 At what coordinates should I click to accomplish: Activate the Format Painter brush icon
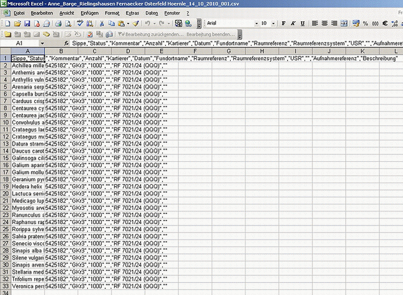point(135,24)
